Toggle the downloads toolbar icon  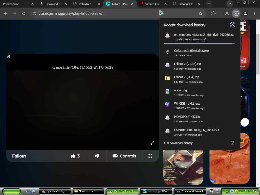click(236, 13)
